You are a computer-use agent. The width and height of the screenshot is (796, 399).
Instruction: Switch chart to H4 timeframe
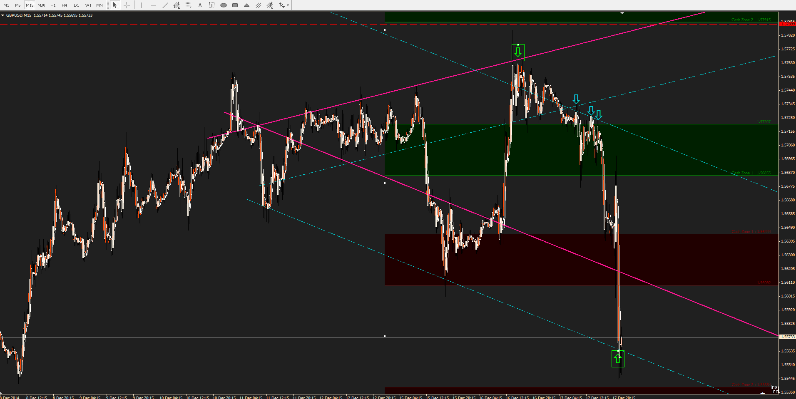point(65,5)
